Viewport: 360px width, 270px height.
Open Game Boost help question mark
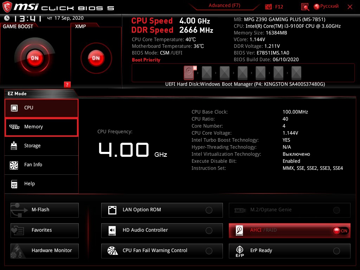[67, 84]
